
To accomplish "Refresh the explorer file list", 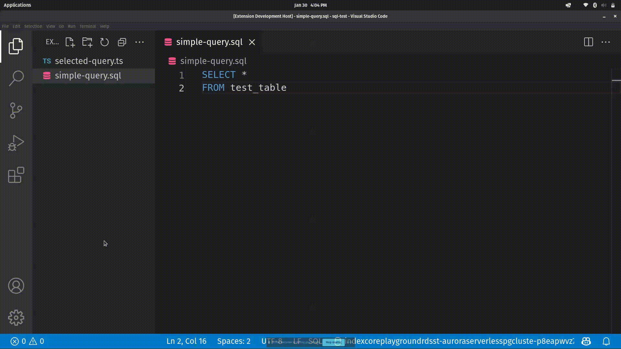I will pyautogui.click(x=104, y=42).
